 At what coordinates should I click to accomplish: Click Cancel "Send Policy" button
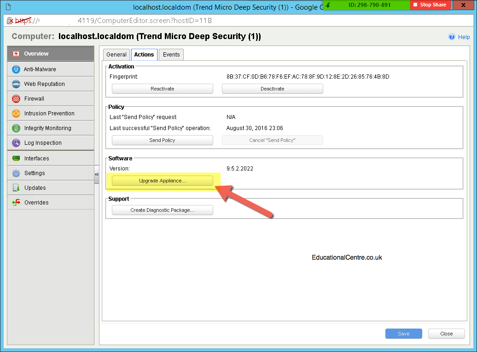273,140
